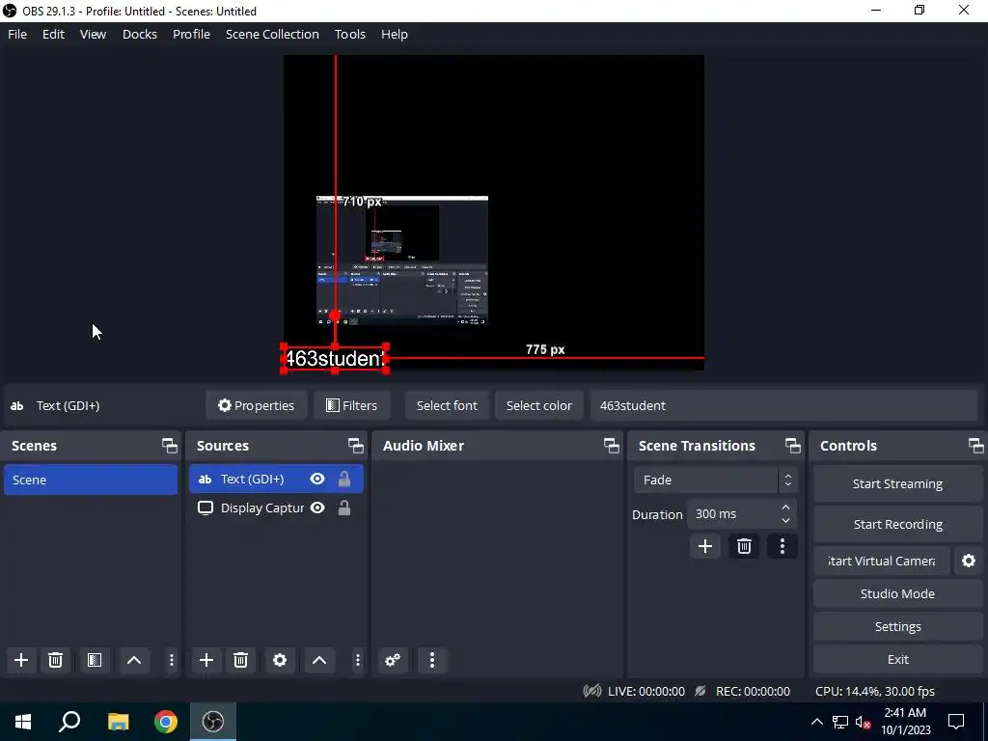Pop out the Controls dock
Screen dimensions: 988x741
tap(976, 446)
